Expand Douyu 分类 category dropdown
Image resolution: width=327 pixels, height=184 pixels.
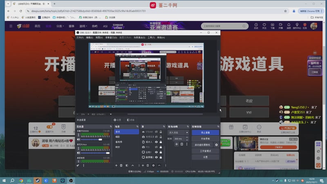pyautogui.click(x=60, y=26)
